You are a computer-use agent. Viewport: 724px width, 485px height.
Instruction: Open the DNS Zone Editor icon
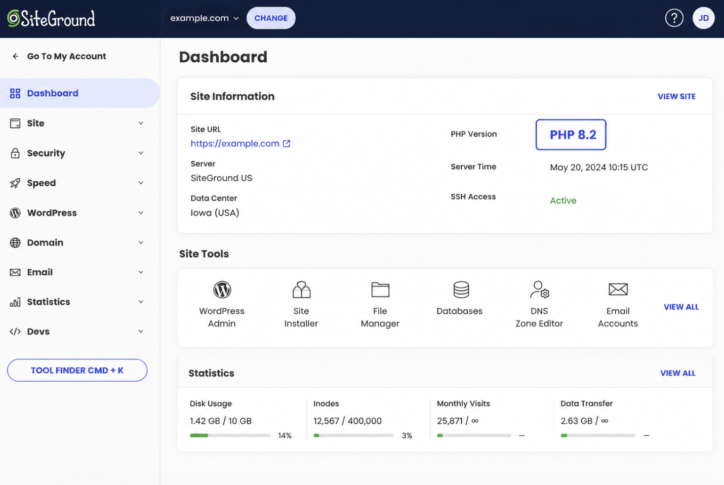click(539, 290)
